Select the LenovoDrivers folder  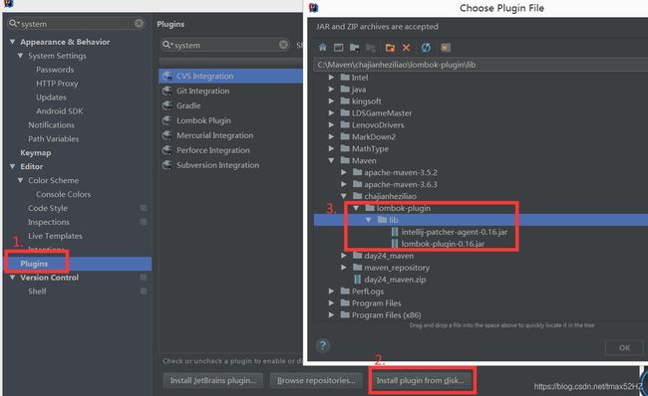tap(378, 124)
